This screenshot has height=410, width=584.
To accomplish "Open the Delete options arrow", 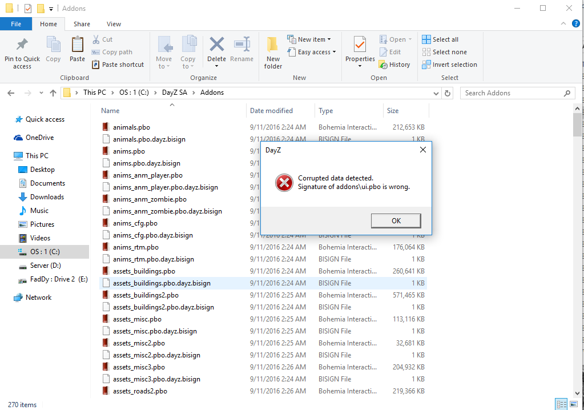I will pos(217,66).
